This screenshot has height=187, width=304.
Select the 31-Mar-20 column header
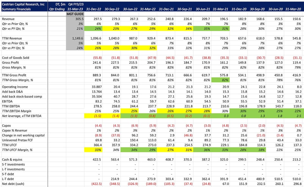(x=293, y=9)
